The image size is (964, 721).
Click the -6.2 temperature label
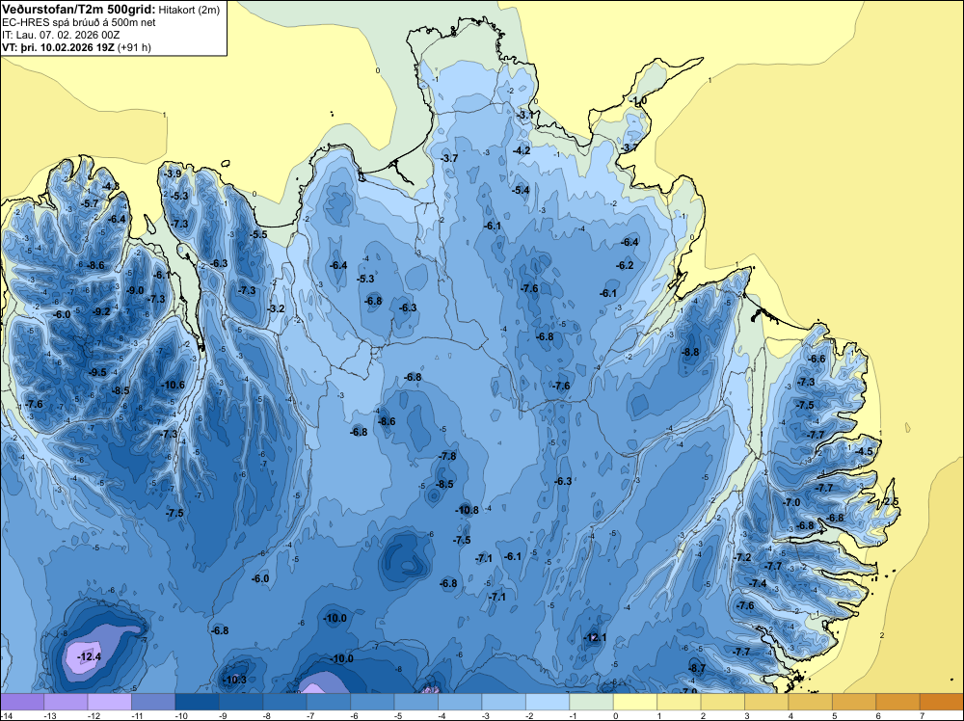pos(626,265)
